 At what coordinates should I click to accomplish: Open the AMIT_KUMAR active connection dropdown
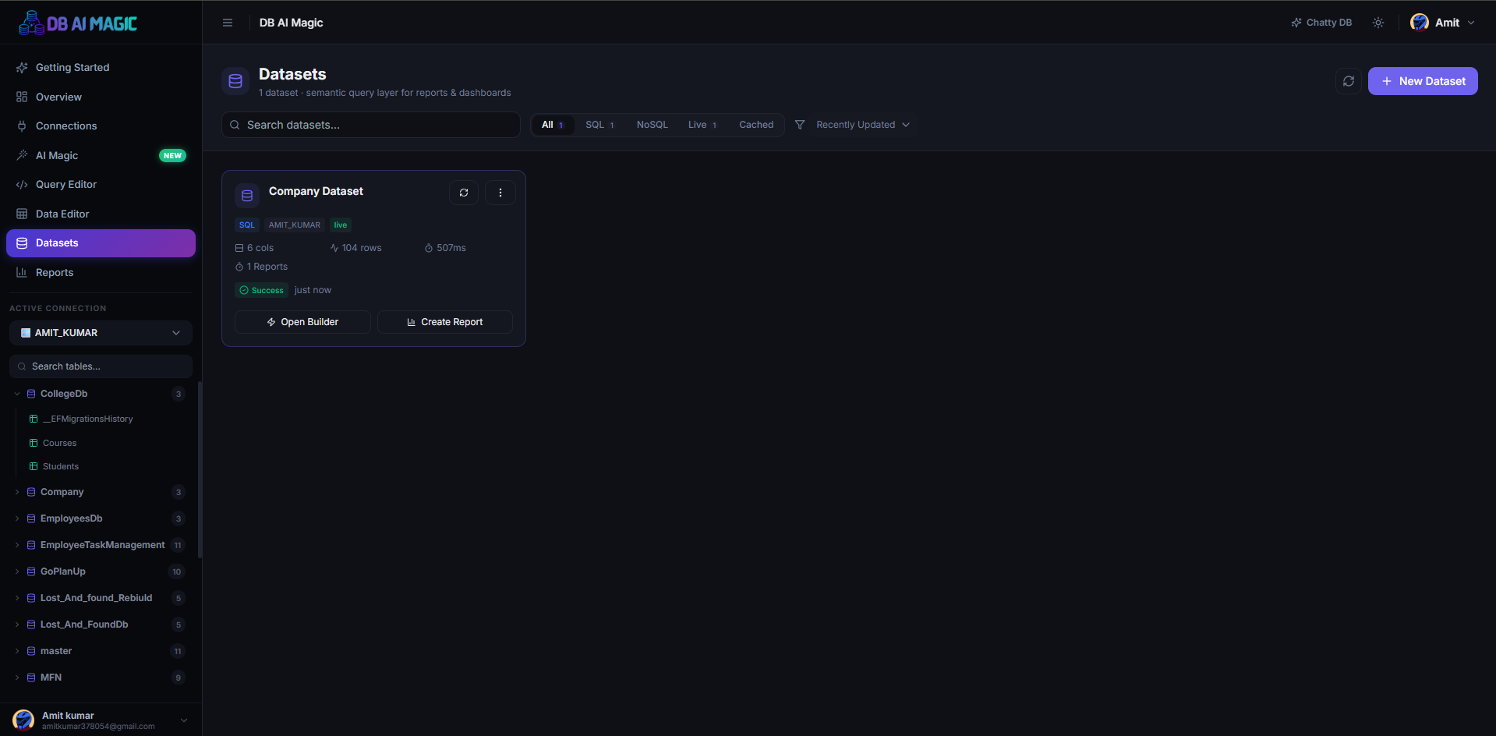(x=101, y=333)
